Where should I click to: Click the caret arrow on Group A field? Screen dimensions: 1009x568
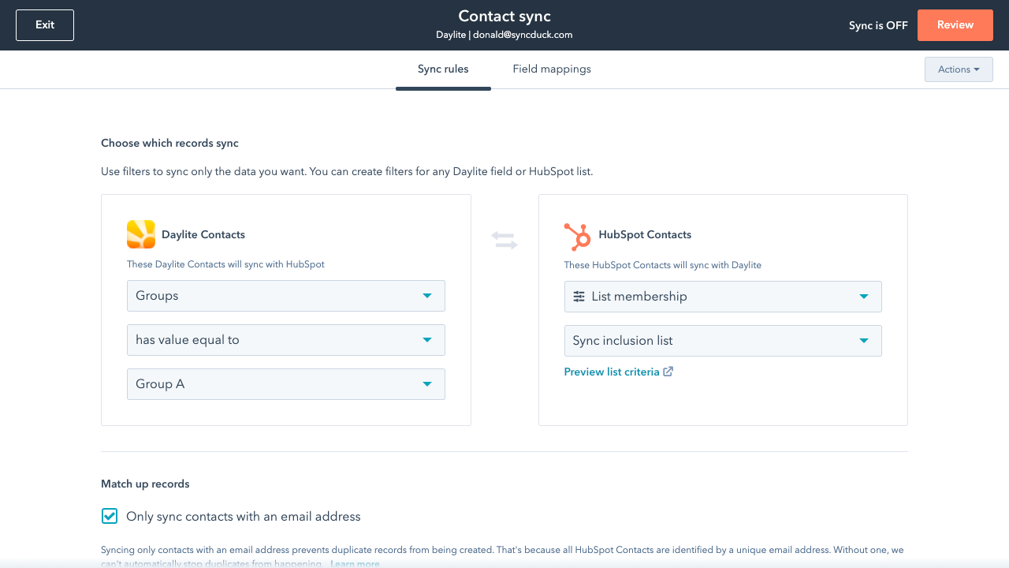[x=427, y=384]
